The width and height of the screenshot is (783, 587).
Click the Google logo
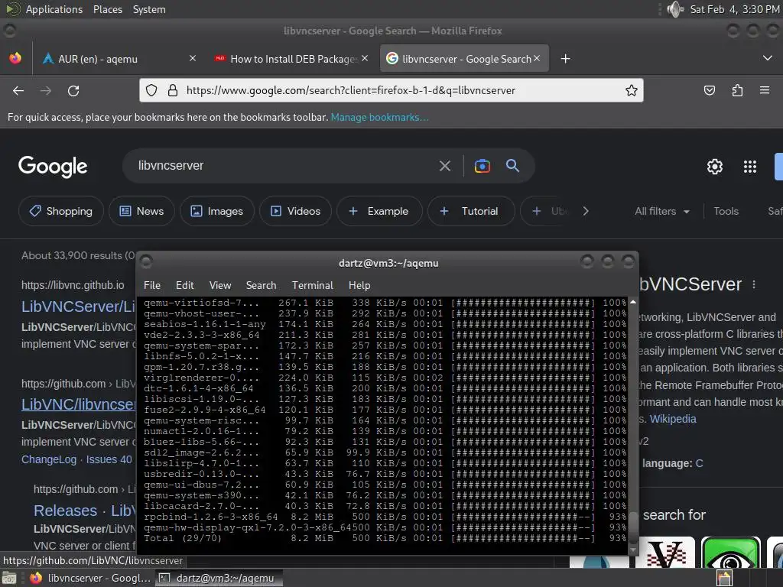(53, 166)
